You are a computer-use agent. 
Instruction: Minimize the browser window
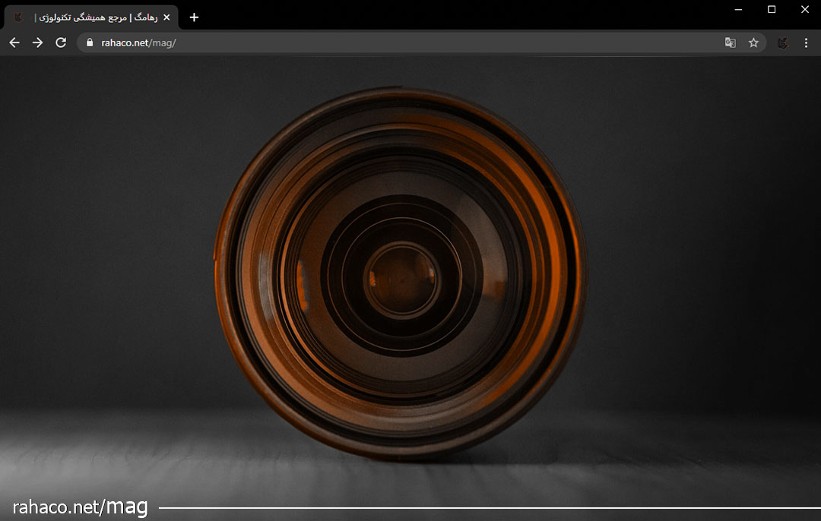click(x=738, y=10)
